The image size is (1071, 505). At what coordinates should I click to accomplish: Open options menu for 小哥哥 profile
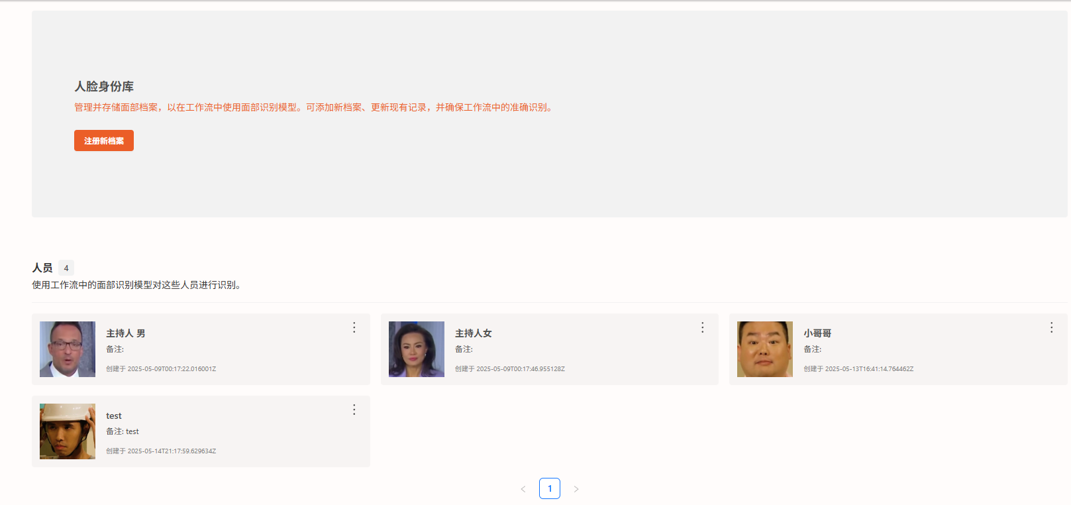click(x=1051, y=327)
